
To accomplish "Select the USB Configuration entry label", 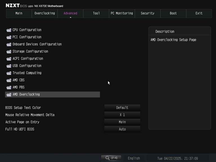I will point(27,66).
